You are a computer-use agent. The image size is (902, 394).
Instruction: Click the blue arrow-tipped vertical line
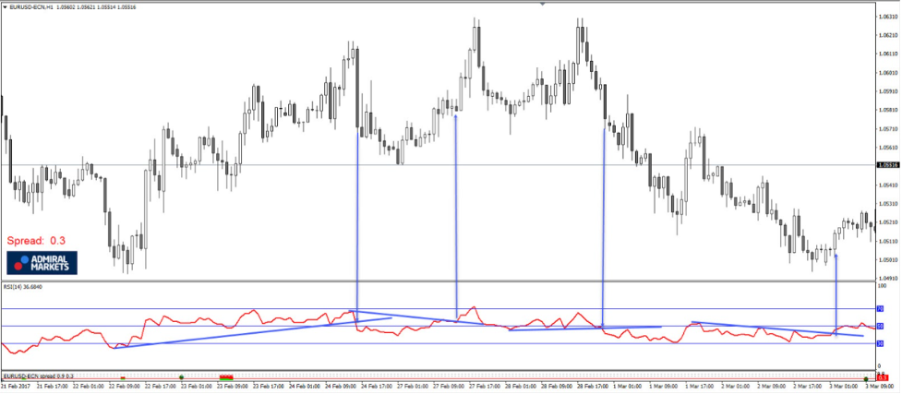tap(456, 212)
